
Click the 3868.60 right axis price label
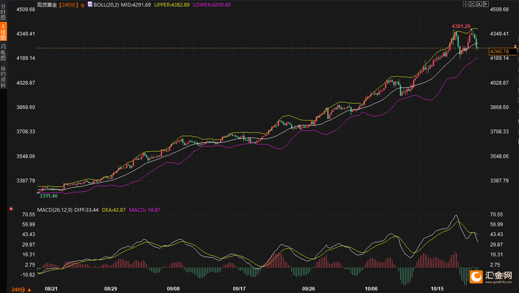pyautogui.click(x=499, y=107)
